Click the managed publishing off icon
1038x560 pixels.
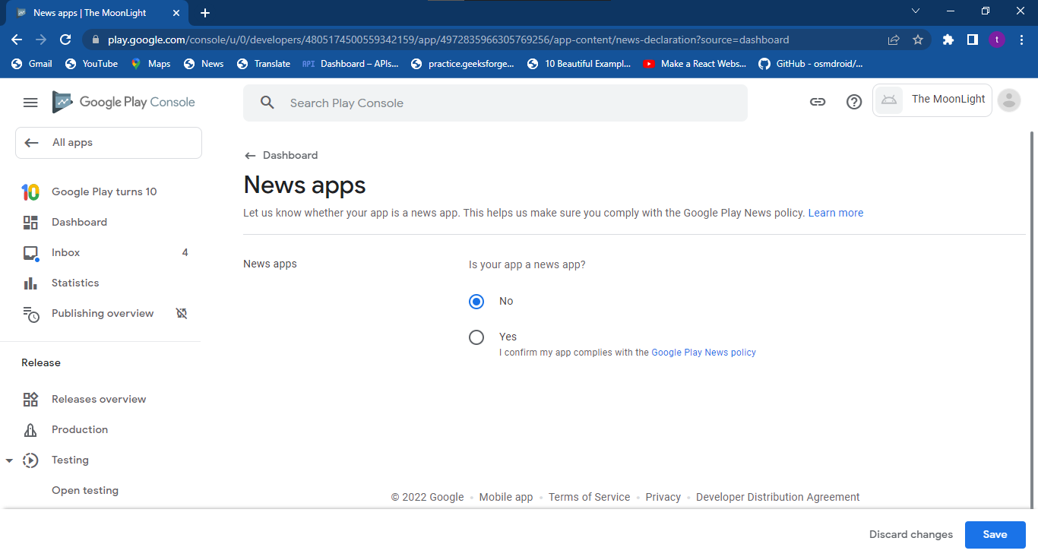pyautogui.click(x=182, y=313)
